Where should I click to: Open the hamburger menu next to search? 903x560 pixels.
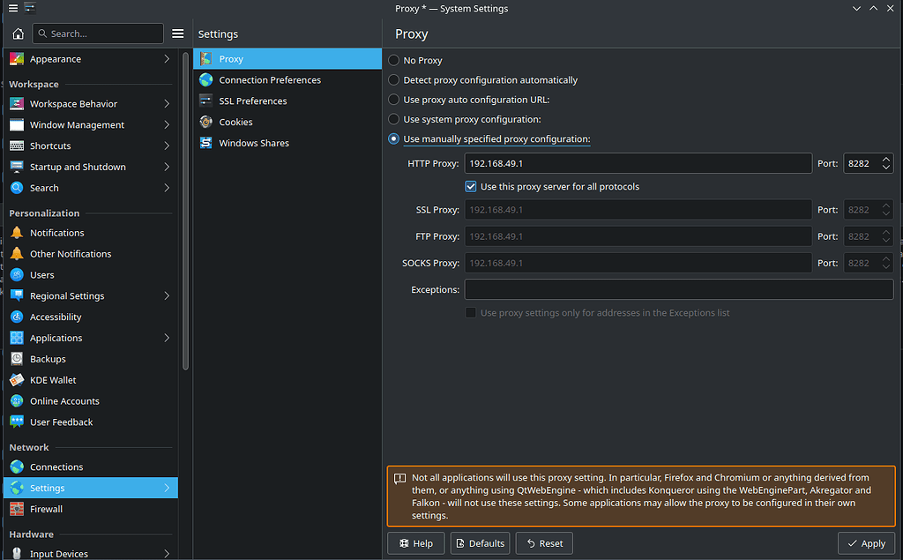point(177,34)
